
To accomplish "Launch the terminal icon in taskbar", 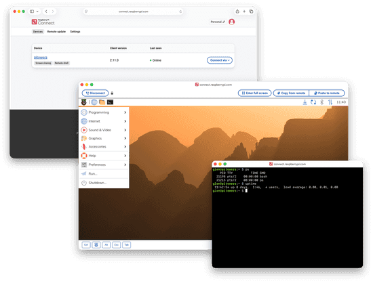I will coord(110,102).
